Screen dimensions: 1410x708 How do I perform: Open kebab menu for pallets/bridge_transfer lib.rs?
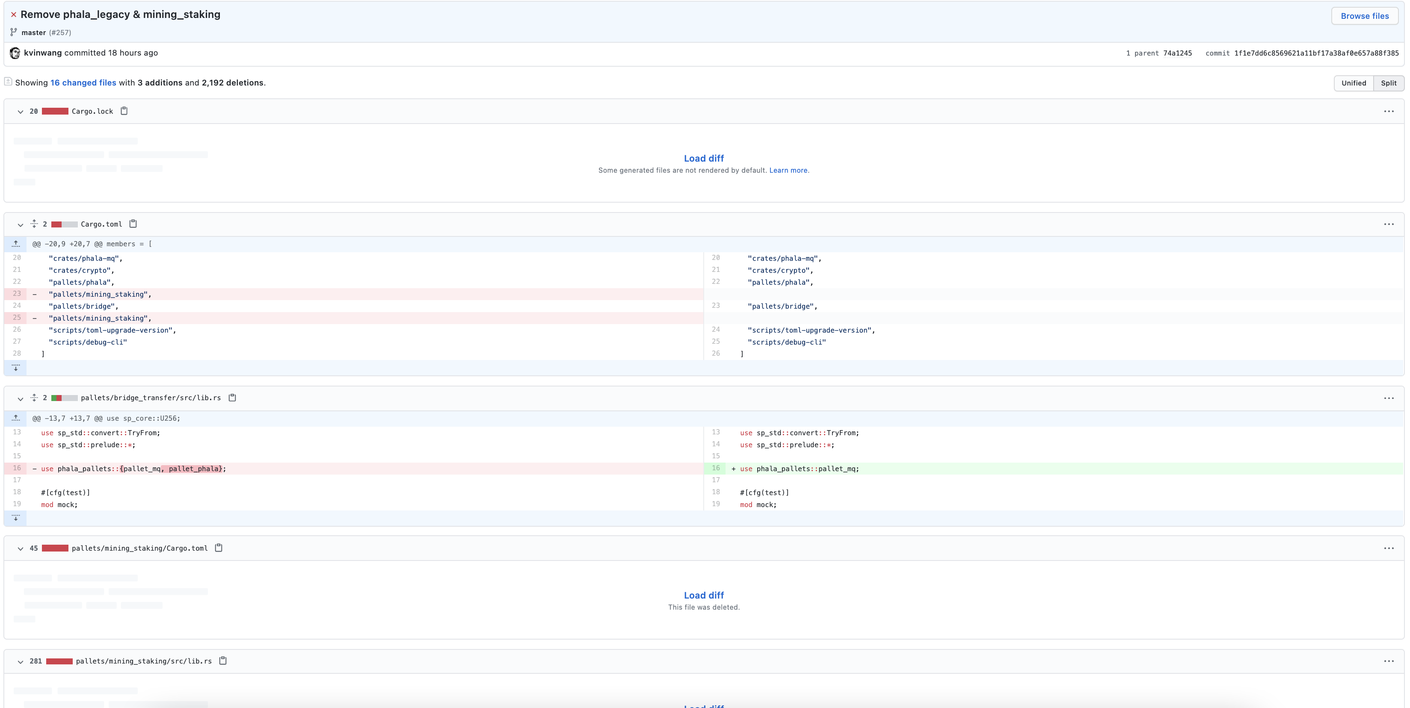[x=1389, y=398]
